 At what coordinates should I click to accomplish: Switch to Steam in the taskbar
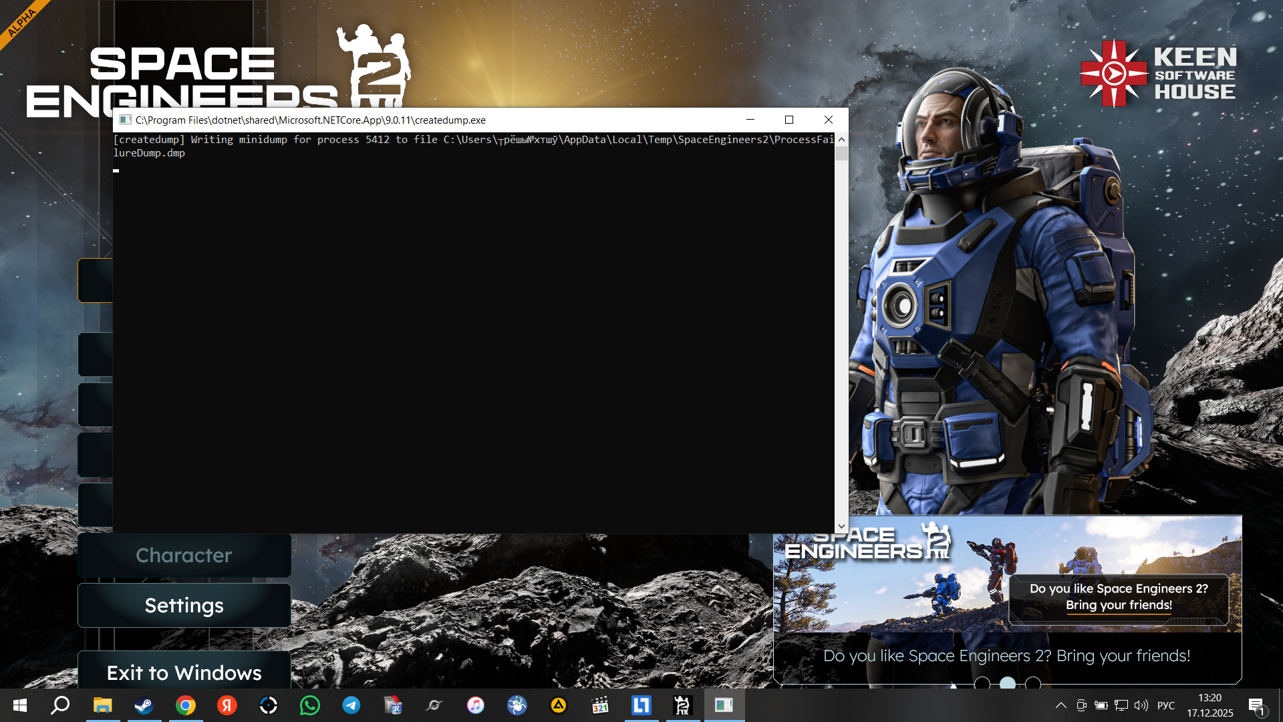[x=144, y=705]
